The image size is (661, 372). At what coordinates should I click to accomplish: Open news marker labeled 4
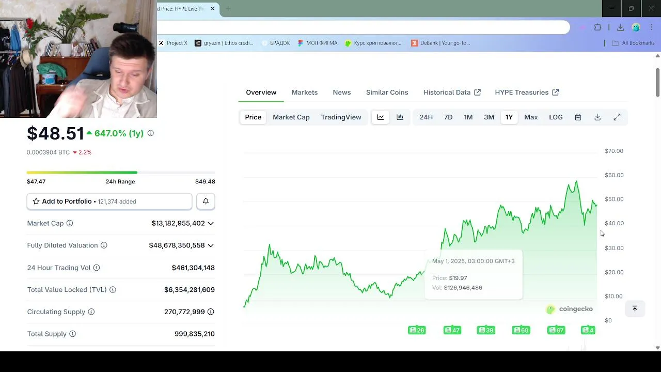[588, 330]
